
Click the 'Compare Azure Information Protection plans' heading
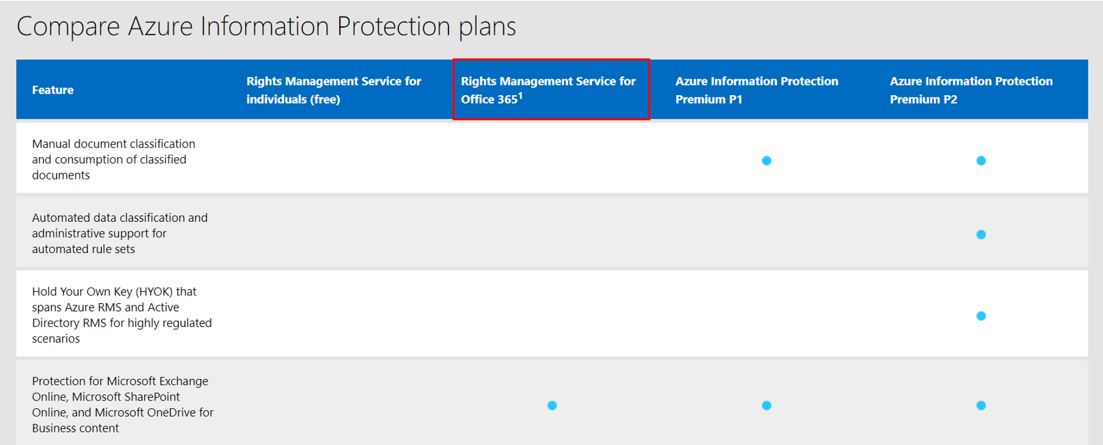pyautogui.click(x=266, y=26)
